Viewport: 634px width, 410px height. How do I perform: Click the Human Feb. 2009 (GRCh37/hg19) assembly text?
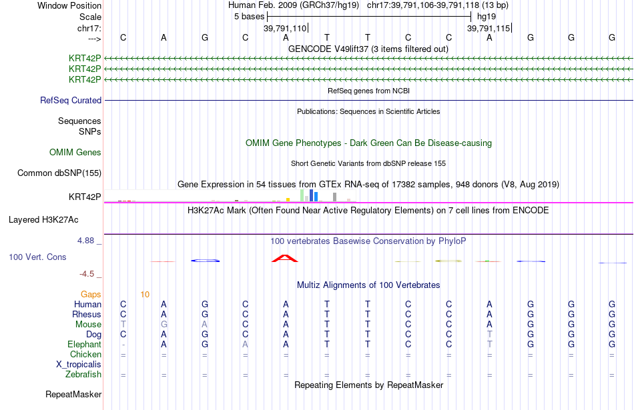(294, 5)
